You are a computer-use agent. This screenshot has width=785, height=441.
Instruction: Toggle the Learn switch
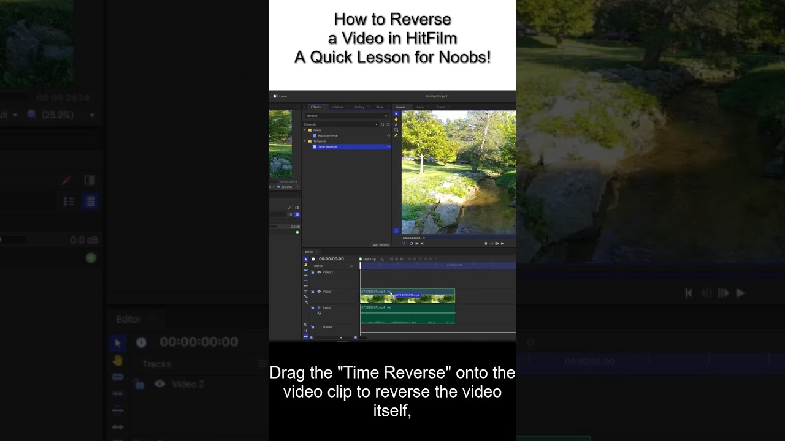click(275, 96)
